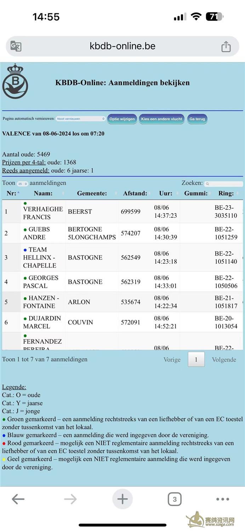The height and width of the screenshot is (531, 245).
Task: Click distance value 699599
Action: [131, 212]
